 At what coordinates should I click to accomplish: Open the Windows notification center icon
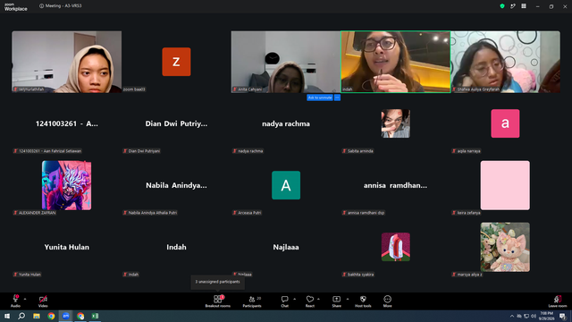[x=563, y=316]
